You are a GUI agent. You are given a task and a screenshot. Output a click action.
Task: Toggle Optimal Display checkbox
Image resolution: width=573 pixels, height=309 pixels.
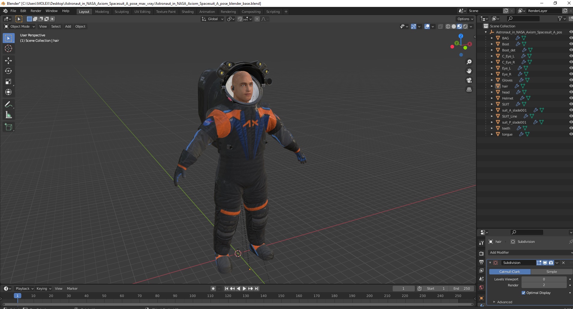click(x=523, y=293)
